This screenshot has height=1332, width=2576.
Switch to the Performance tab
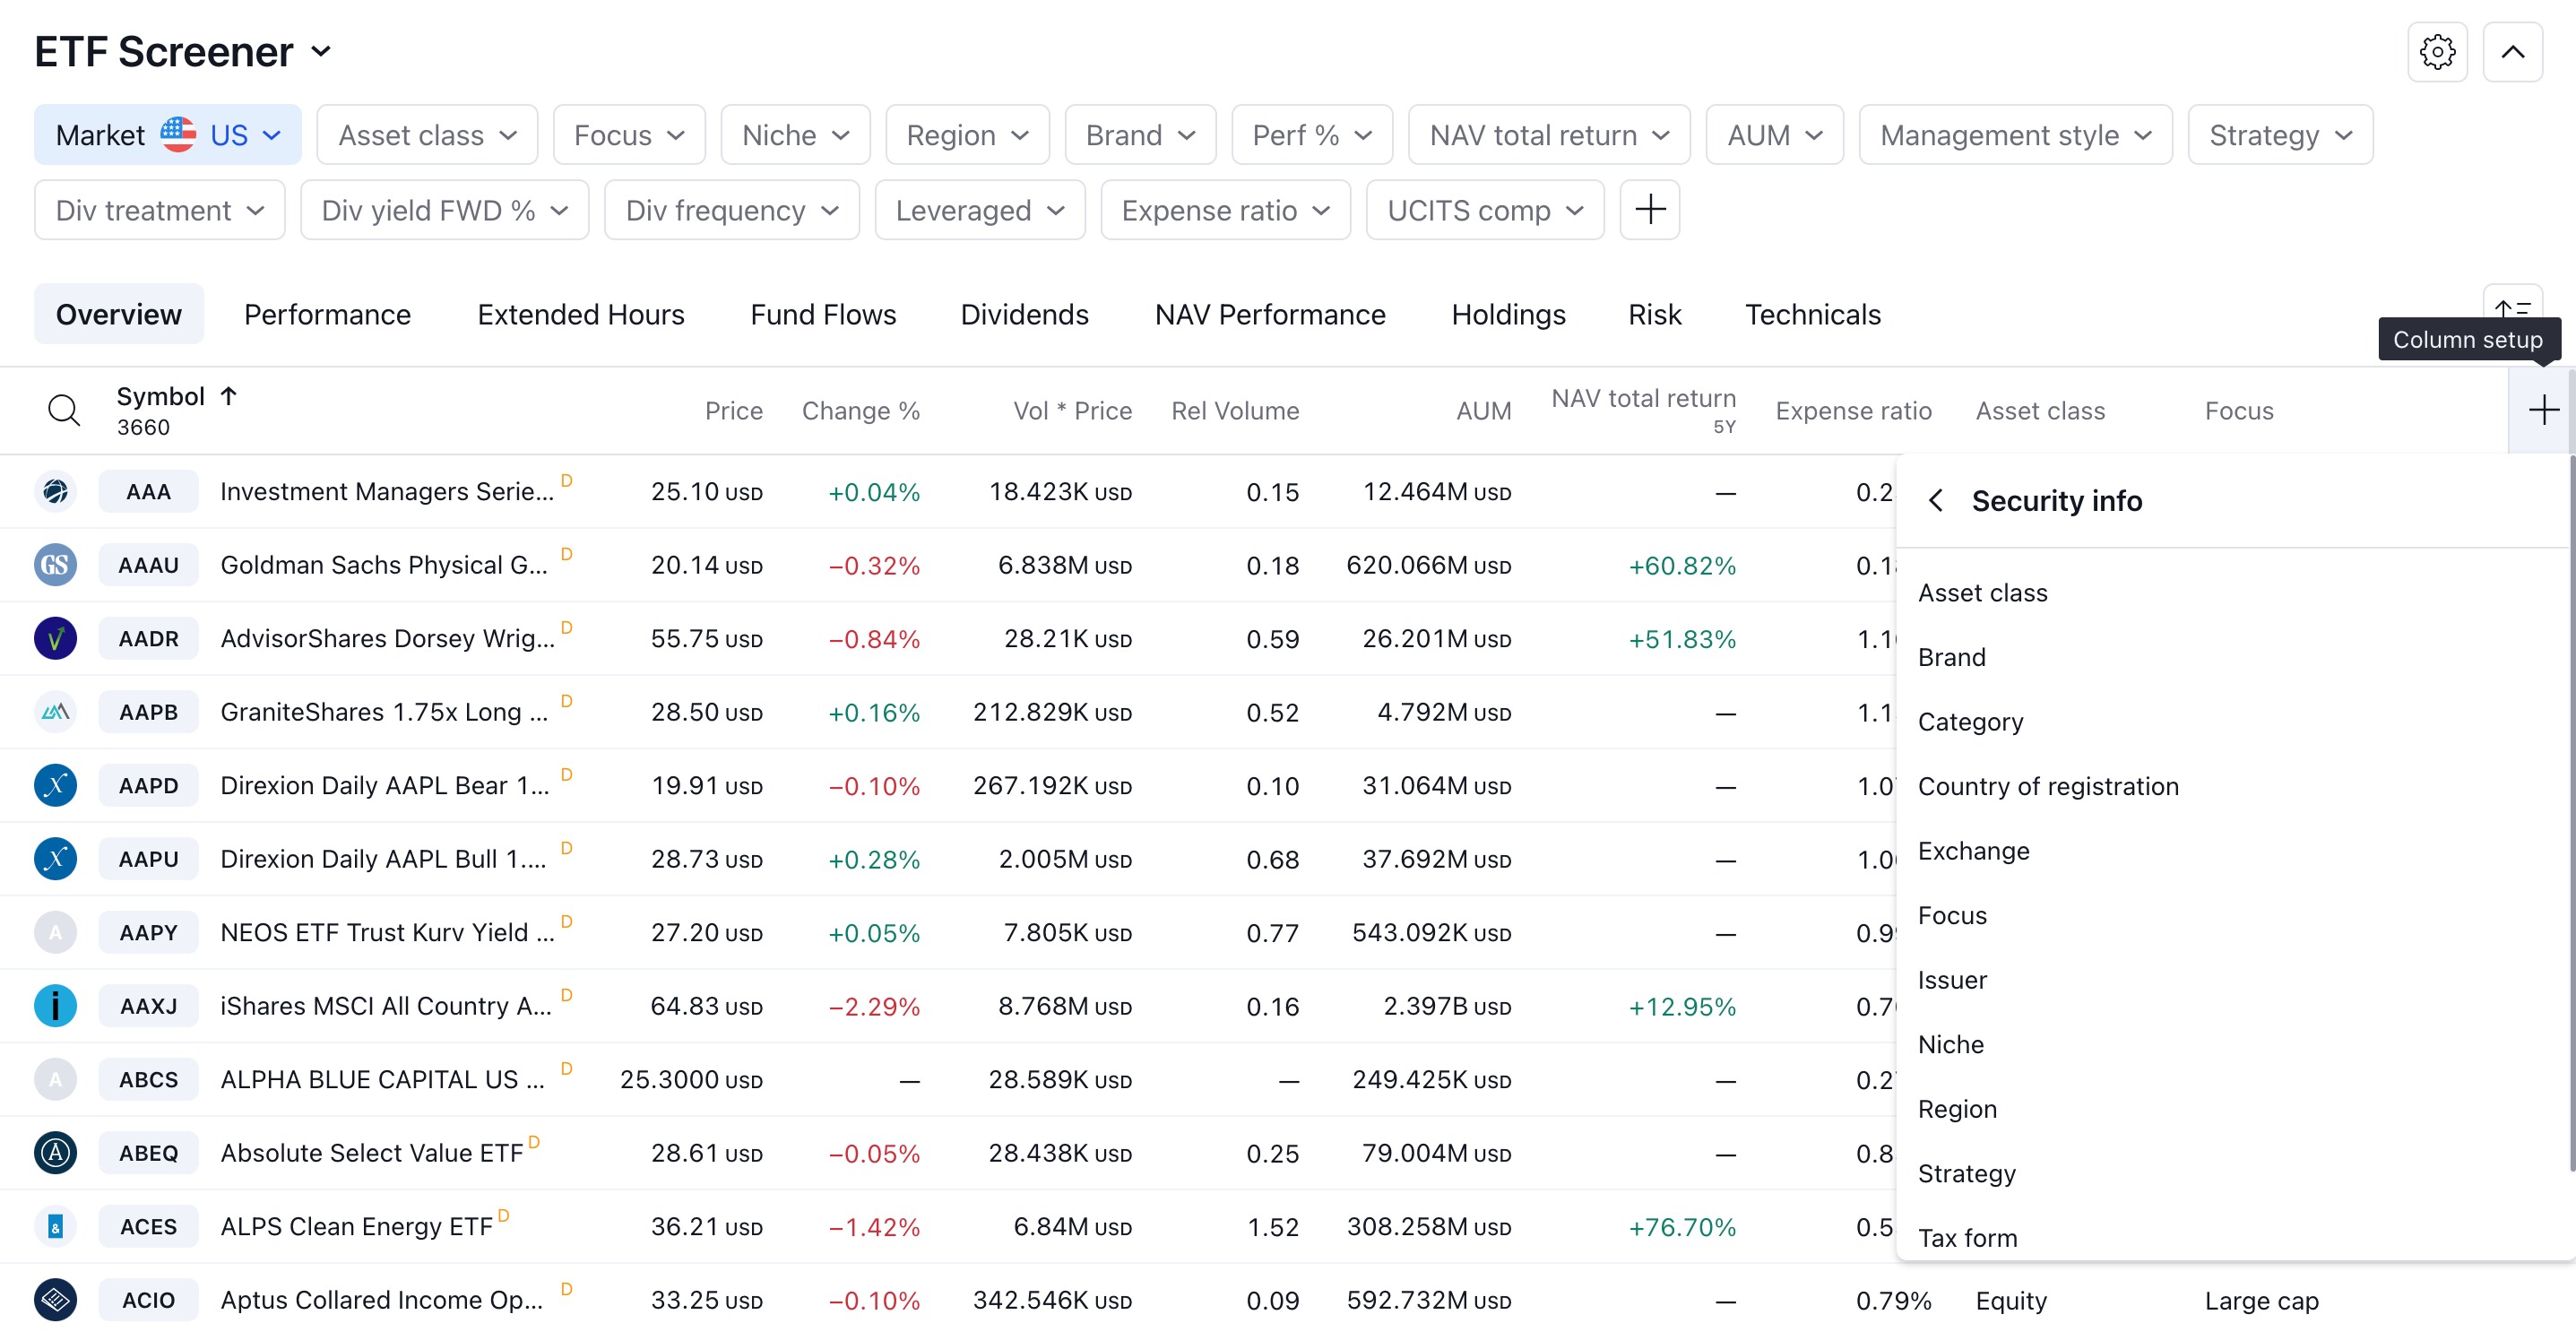327,315
